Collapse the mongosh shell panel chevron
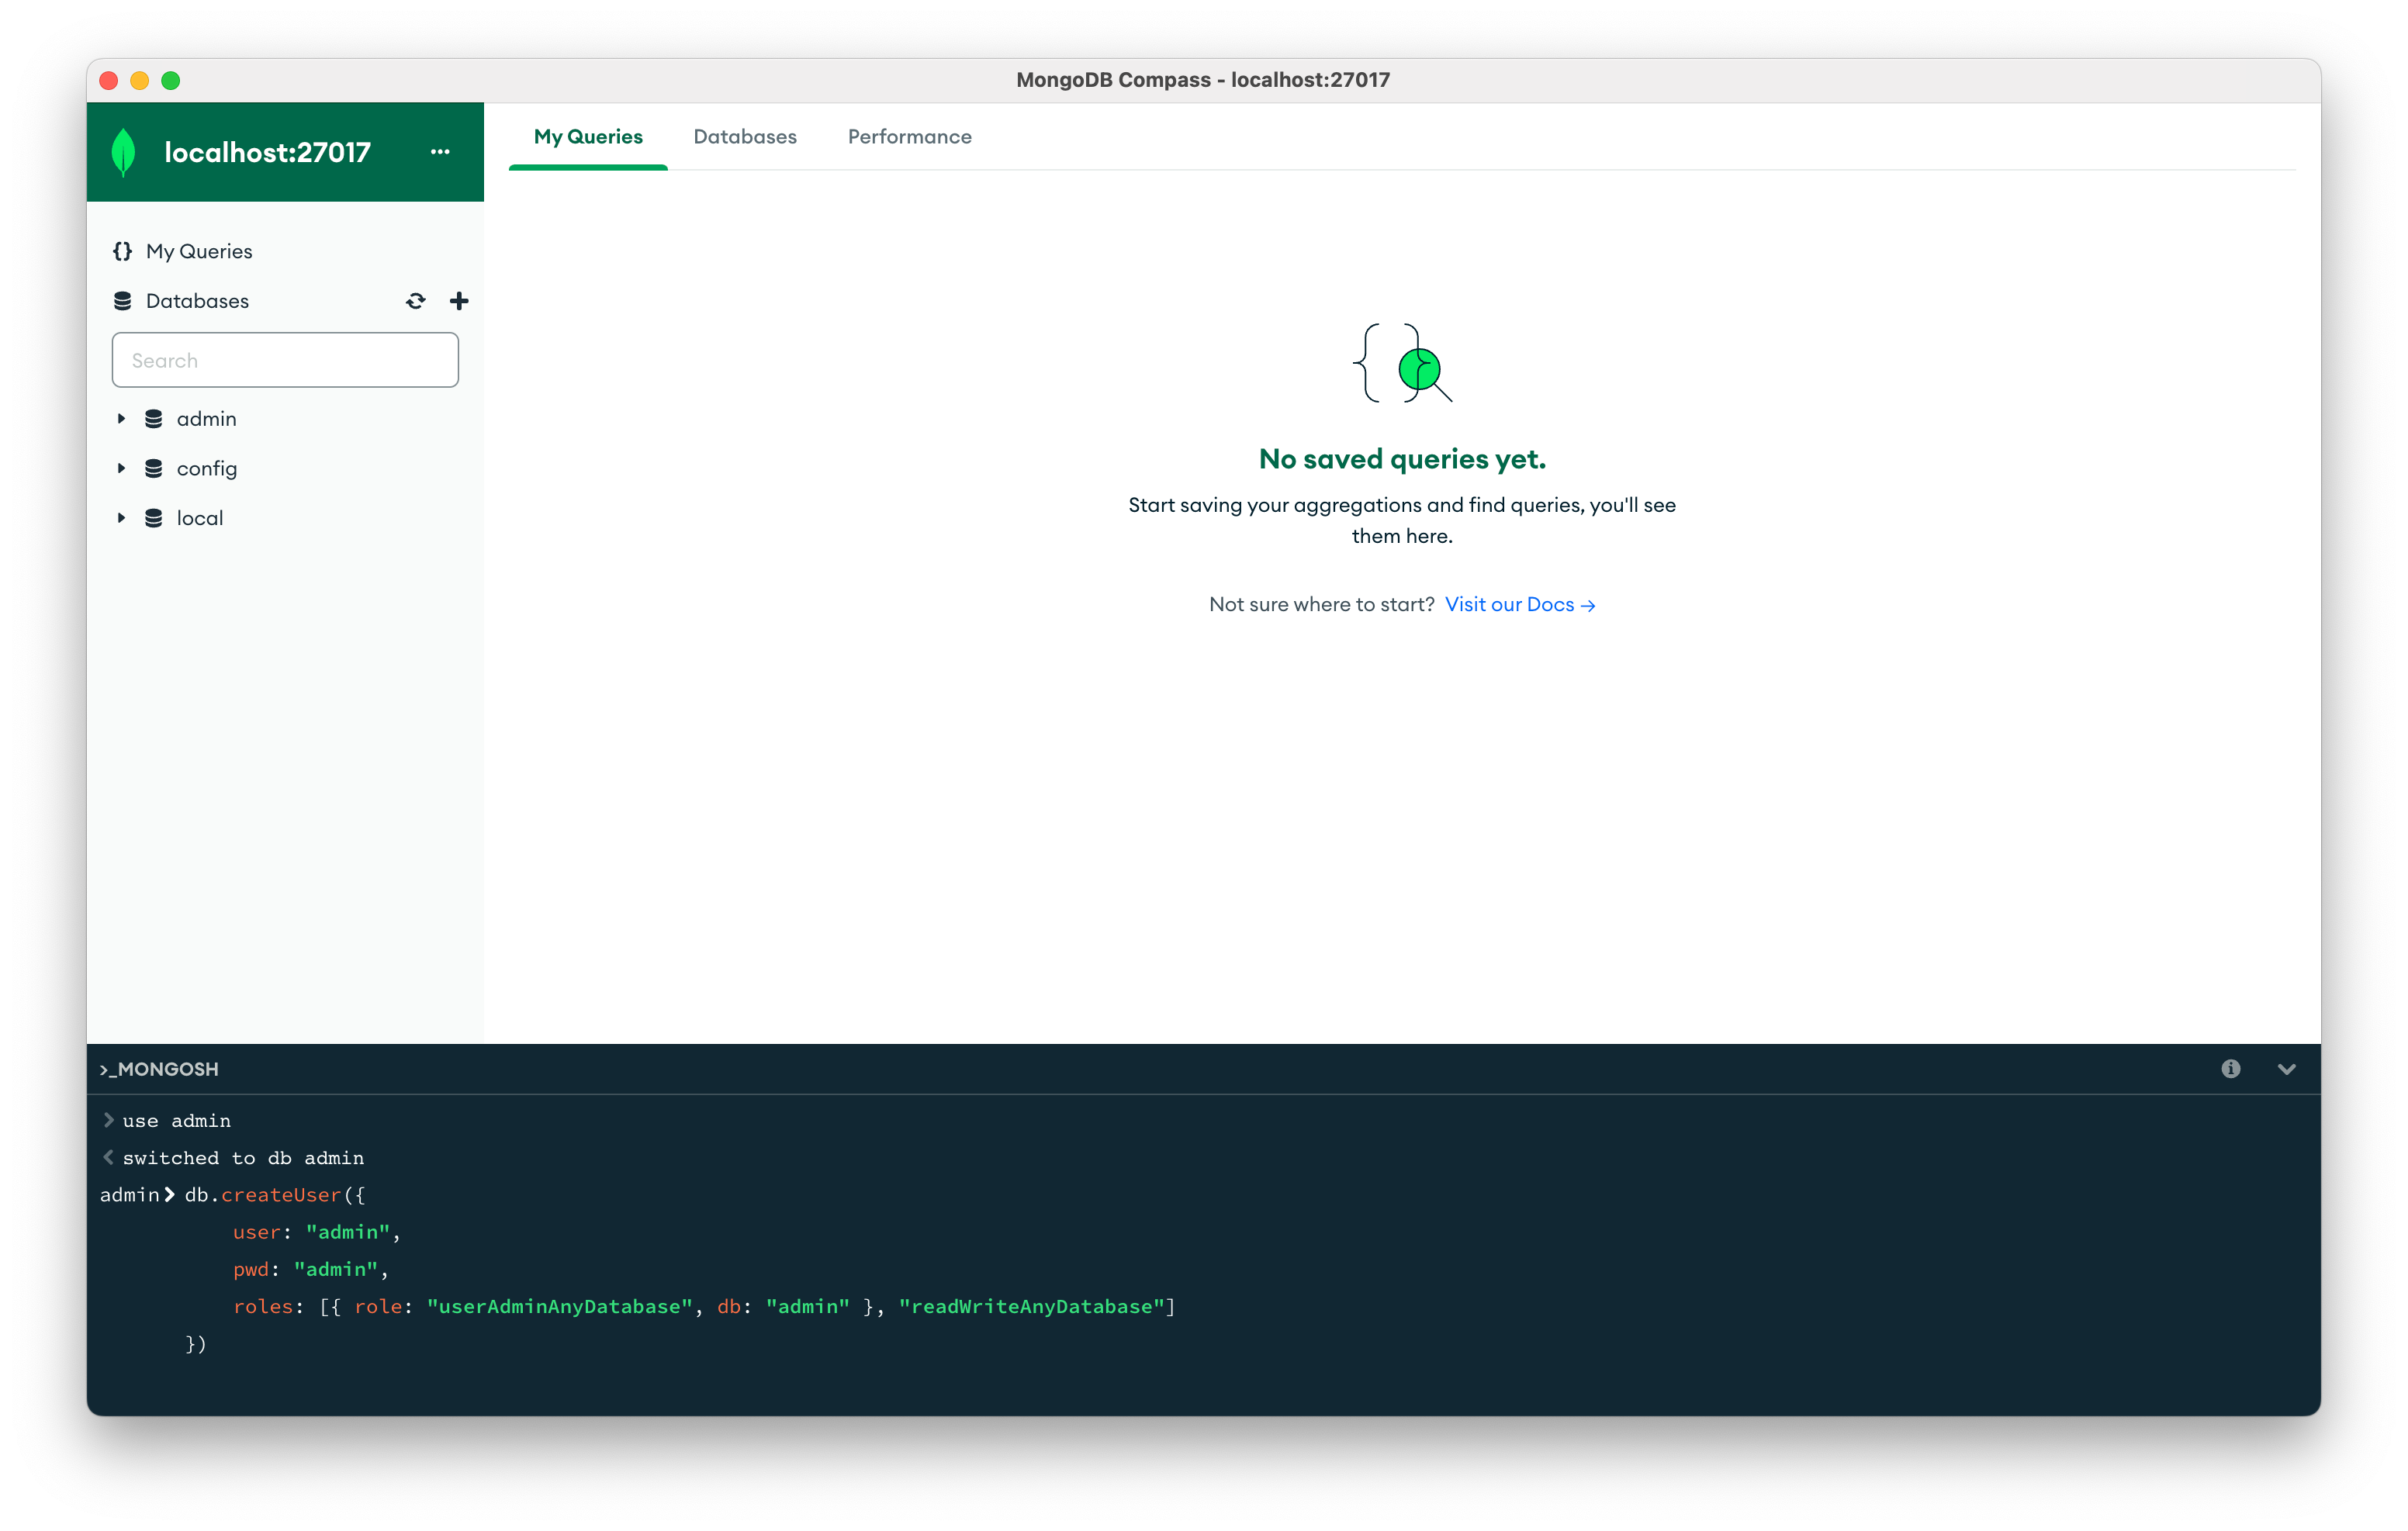Viewport: 2408px width, 1531px height. click(x=2286, y=1068)
